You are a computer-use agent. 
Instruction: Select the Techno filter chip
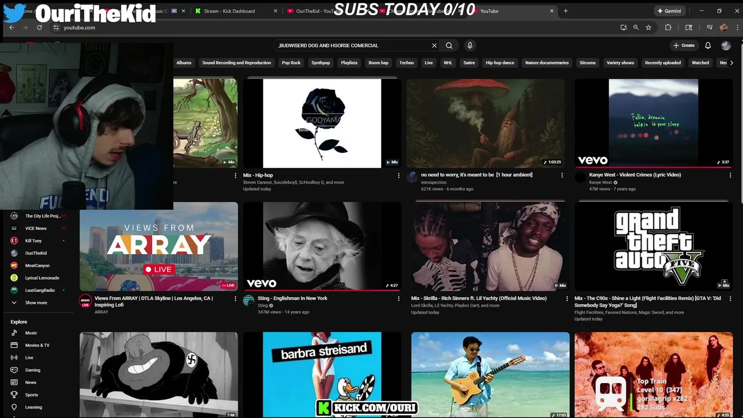(406, 63)
